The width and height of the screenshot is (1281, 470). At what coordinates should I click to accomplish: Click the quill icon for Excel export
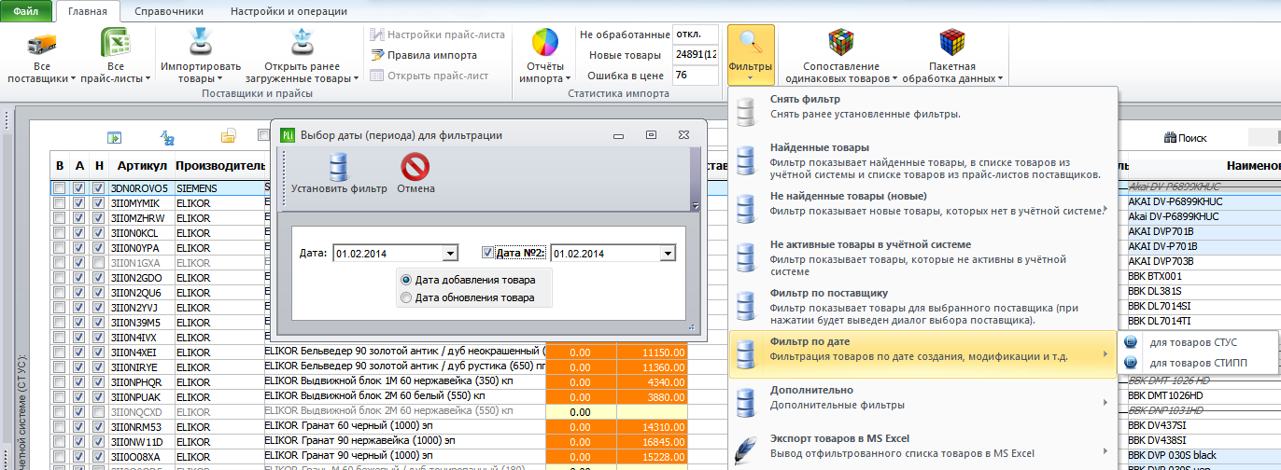pos(746,449)
